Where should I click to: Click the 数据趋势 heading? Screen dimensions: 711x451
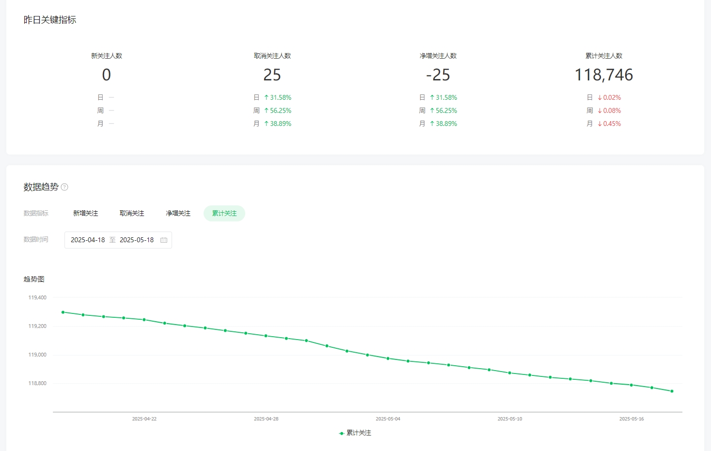click(x=41, y=187)
